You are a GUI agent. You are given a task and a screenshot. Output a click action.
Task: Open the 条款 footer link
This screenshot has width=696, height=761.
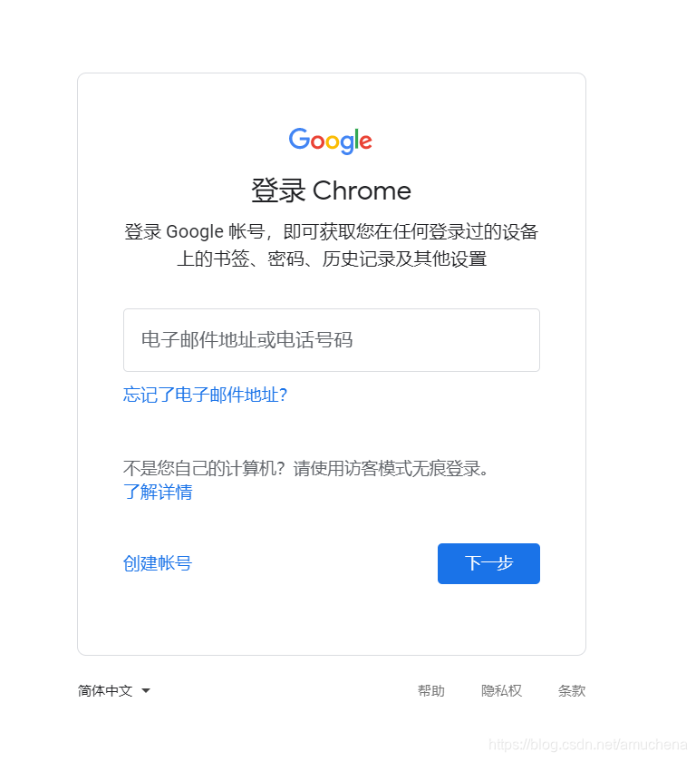pos(572,690)
